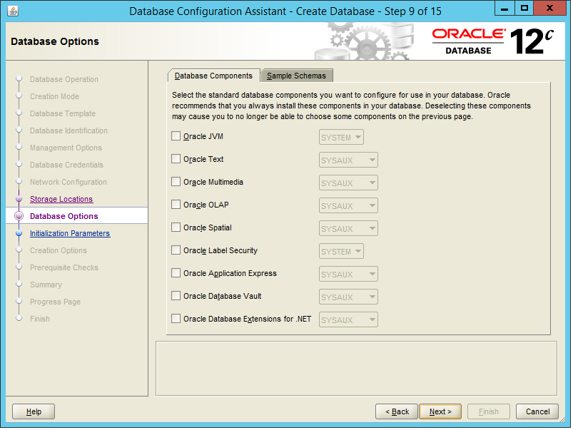
Task: Go back with the Back button
Action: (x=397, y=411)
